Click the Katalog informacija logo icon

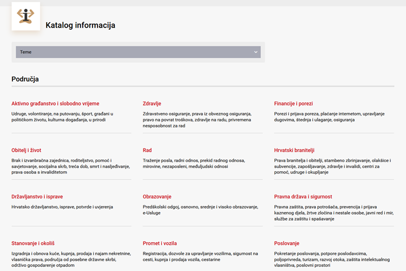click(x=25, y=16)
